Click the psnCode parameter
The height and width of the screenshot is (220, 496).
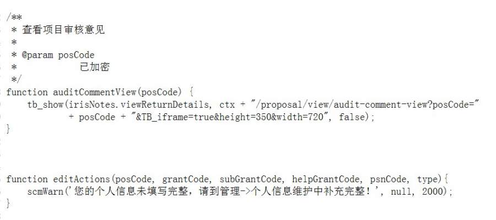point(388,180)
